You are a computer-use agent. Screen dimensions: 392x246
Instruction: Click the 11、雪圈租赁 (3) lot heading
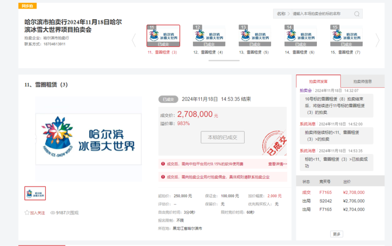(46, 85)
